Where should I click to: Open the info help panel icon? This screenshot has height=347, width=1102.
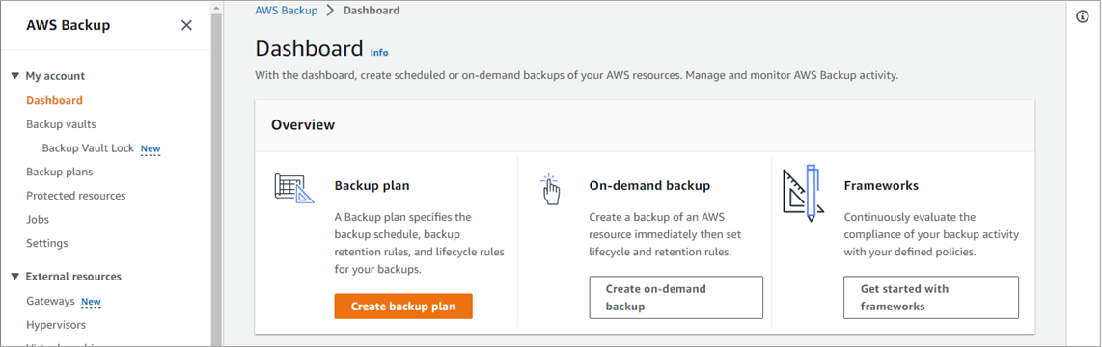[x=1083, y=17]
